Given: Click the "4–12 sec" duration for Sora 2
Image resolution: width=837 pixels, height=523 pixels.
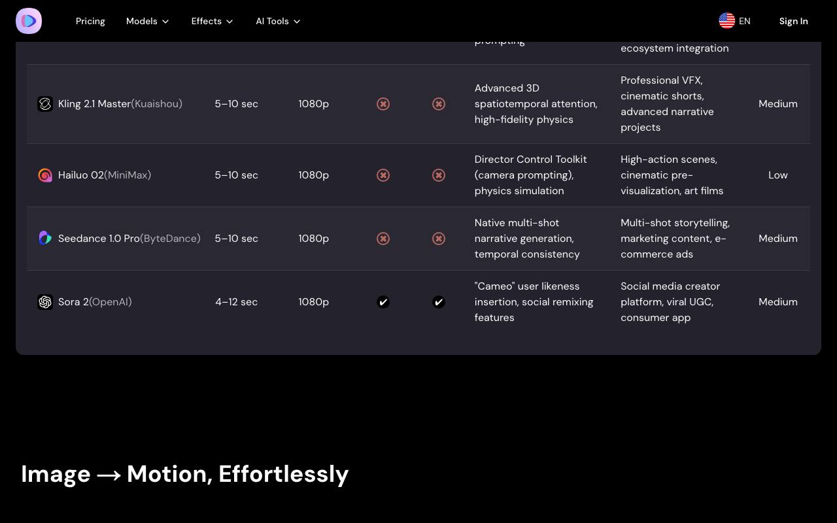Looking at the screenshot, I should [237, 302].
